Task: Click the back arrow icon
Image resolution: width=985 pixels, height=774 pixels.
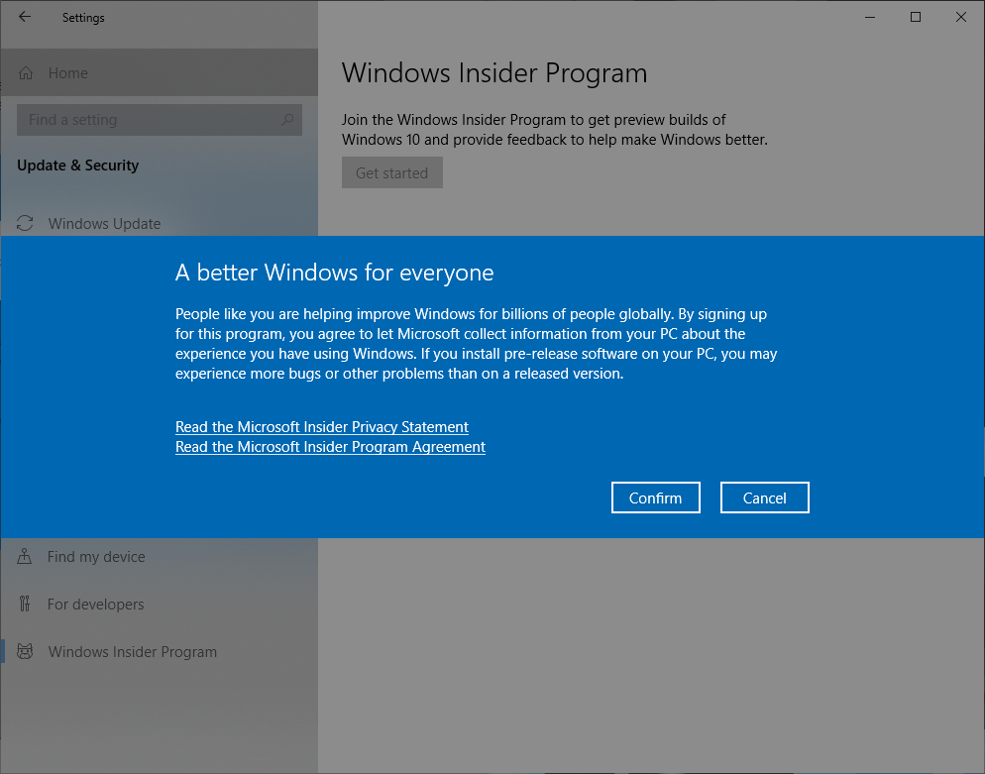Action: click(x=24, y=17)
